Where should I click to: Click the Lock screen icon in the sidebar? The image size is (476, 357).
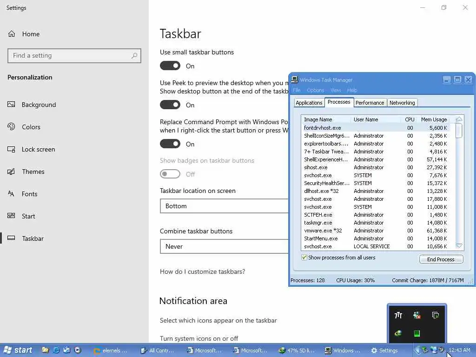tap(11, 149)
